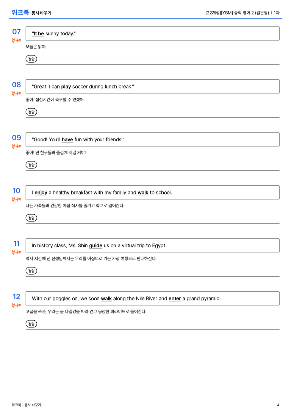Click the 중요 star icon beside question 10
This screenshot has width=291, height=413.
tap(14, 199)
